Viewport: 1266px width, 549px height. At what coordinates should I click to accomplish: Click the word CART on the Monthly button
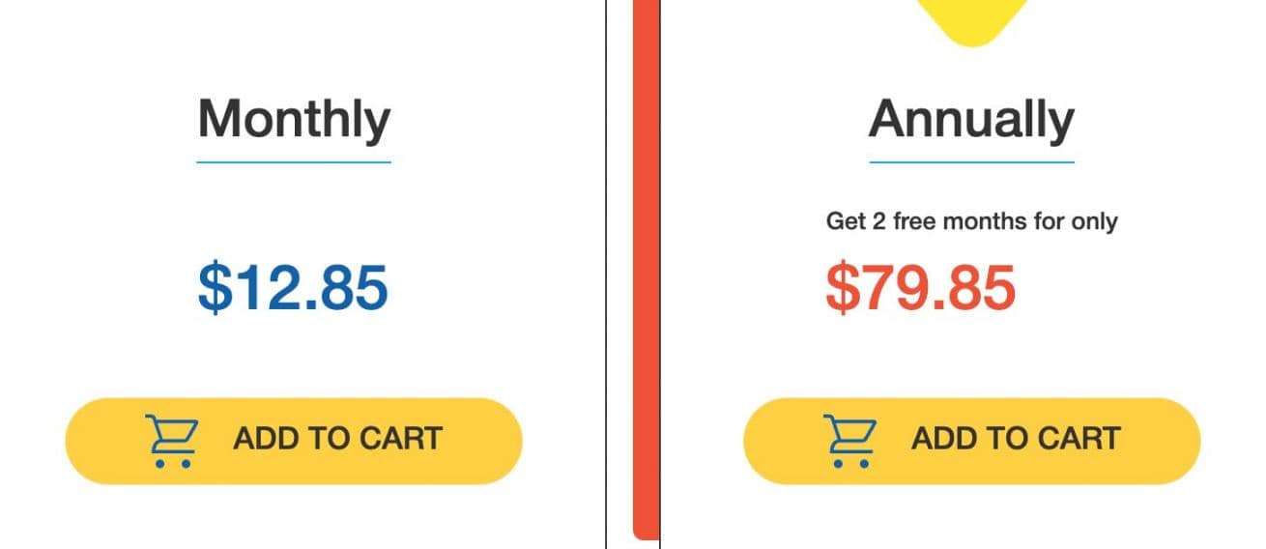pyautogui.click(x=400, y=439)
